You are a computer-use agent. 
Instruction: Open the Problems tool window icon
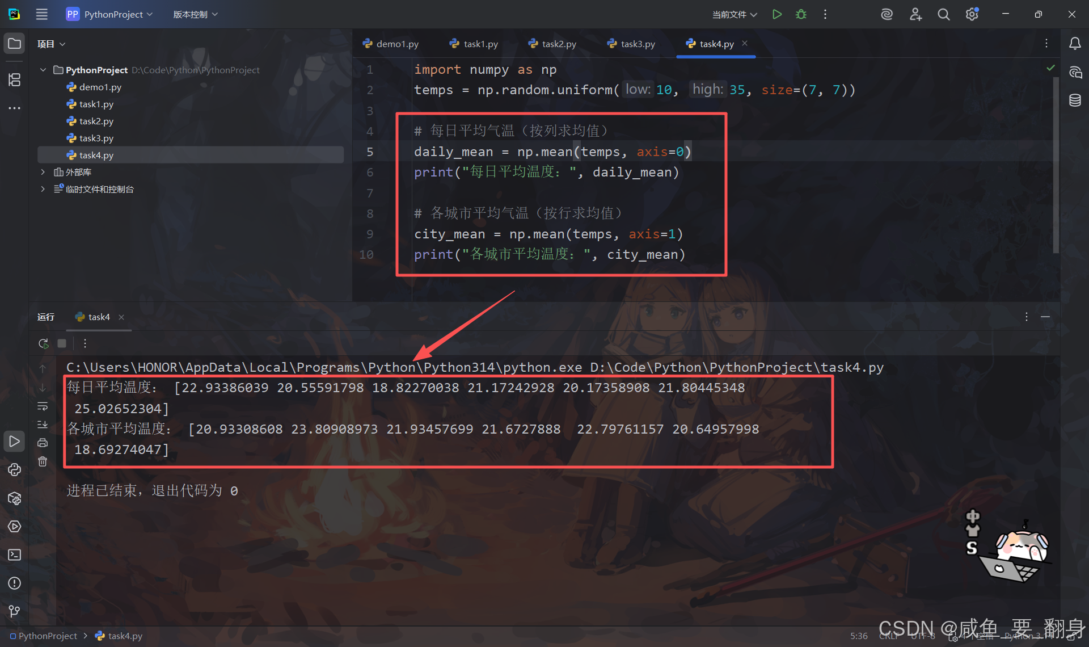[15, 583]
